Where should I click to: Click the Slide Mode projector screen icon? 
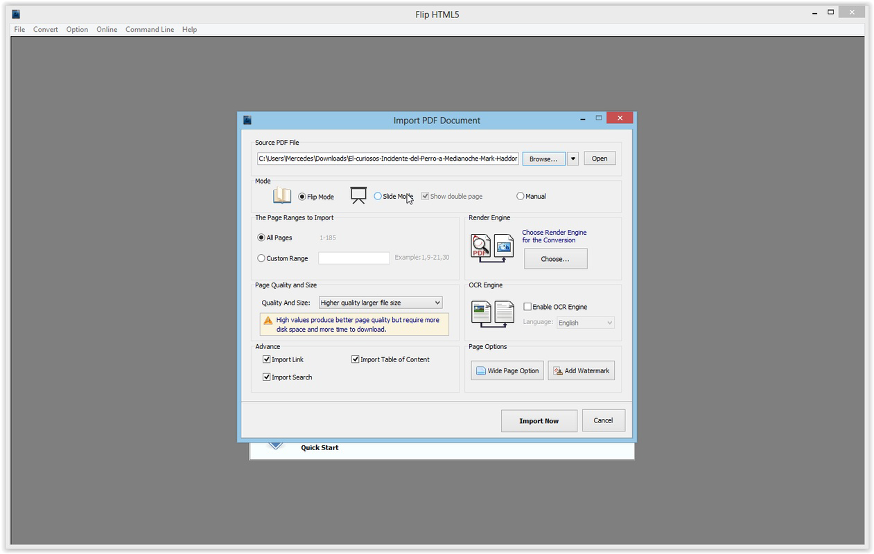pos(358,196)
